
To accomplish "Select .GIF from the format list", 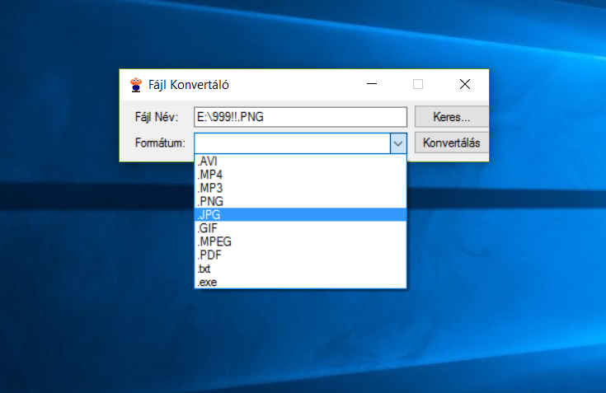I will [x=300, y=228].
